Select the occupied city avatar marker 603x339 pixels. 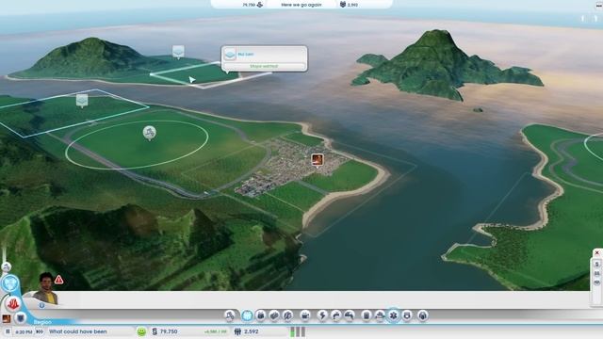click(318, 160)
